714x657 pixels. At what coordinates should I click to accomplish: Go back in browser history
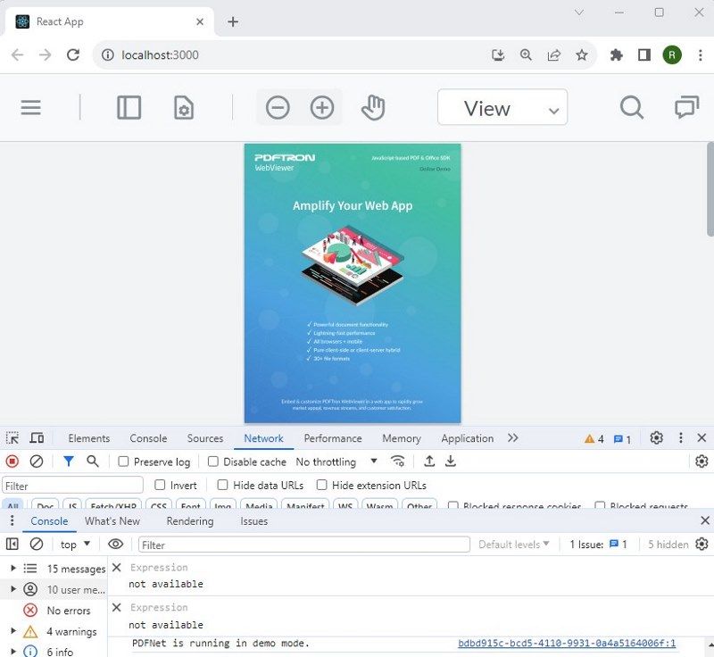click(x=17, y=55)
